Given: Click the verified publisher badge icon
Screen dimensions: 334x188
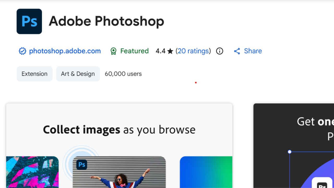Looking at the screenshot, I should coord(22,51).
